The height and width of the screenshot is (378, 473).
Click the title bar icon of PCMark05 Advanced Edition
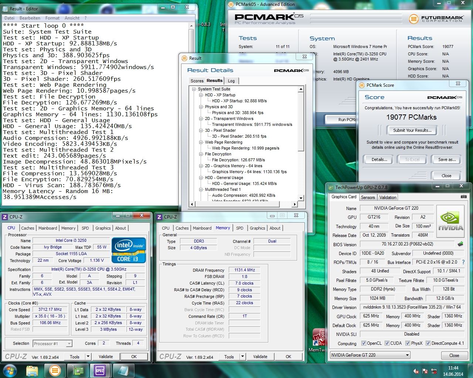(231, 4)
